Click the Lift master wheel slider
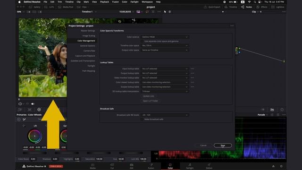The height and width of the screenshot is (170, 302). [34, 153]
